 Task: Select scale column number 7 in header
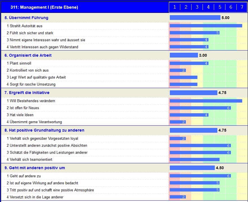click(x=242, y=7)
